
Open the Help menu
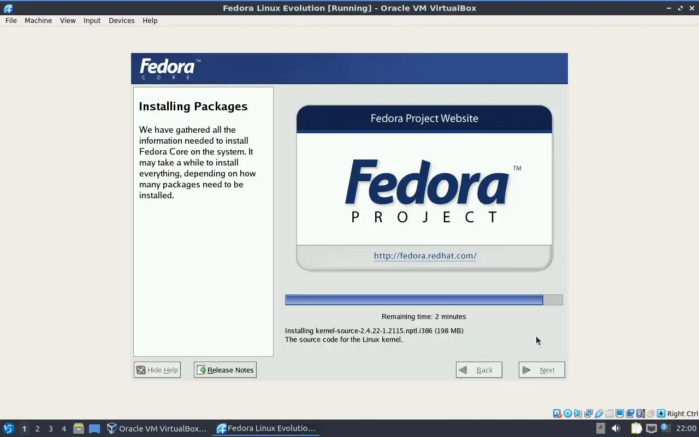click(x=150, y=20)
